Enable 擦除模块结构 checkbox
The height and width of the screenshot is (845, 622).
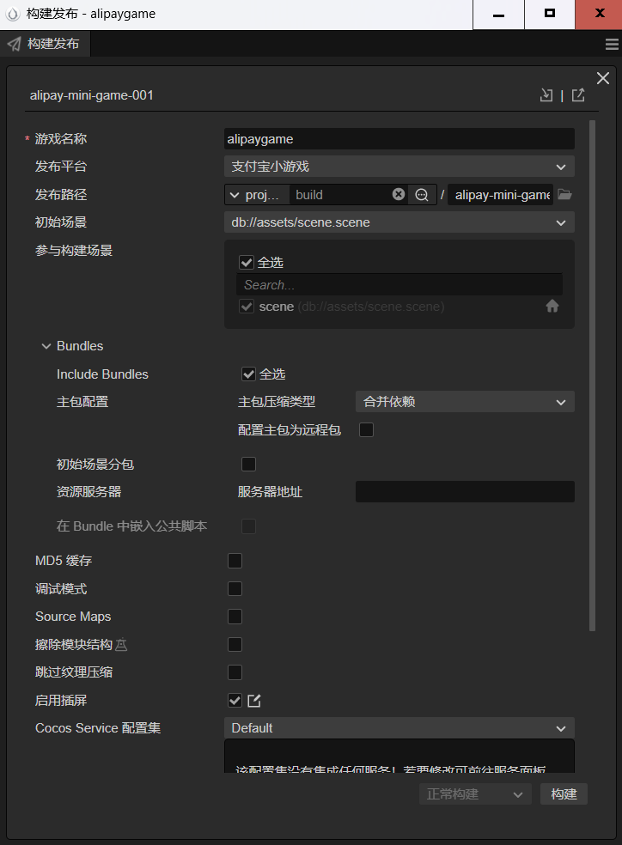click(235, 645)
